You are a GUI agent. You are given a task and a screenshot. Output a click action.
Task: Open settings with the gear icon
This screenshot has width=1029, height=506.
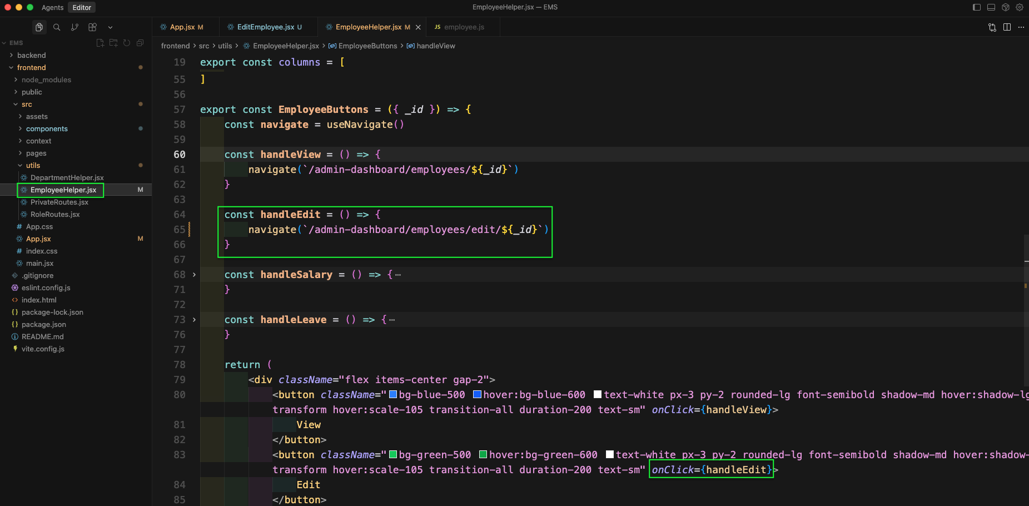(x=1020, y=7)
